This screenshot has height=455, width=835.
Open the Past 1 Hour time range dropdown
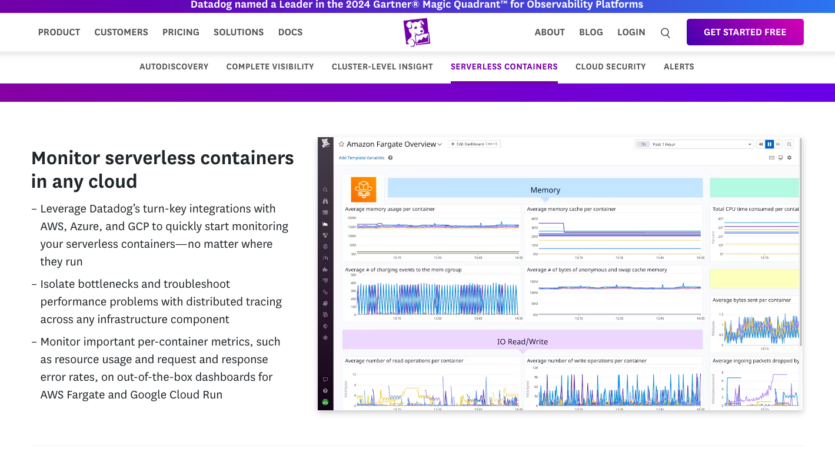point(694,144)
